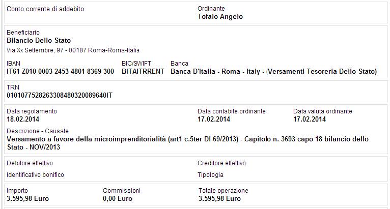Image resolution: width=390 pixels, height=209 pixels.
Task: Click the Data contabile ordinante date
Action: 214,119
